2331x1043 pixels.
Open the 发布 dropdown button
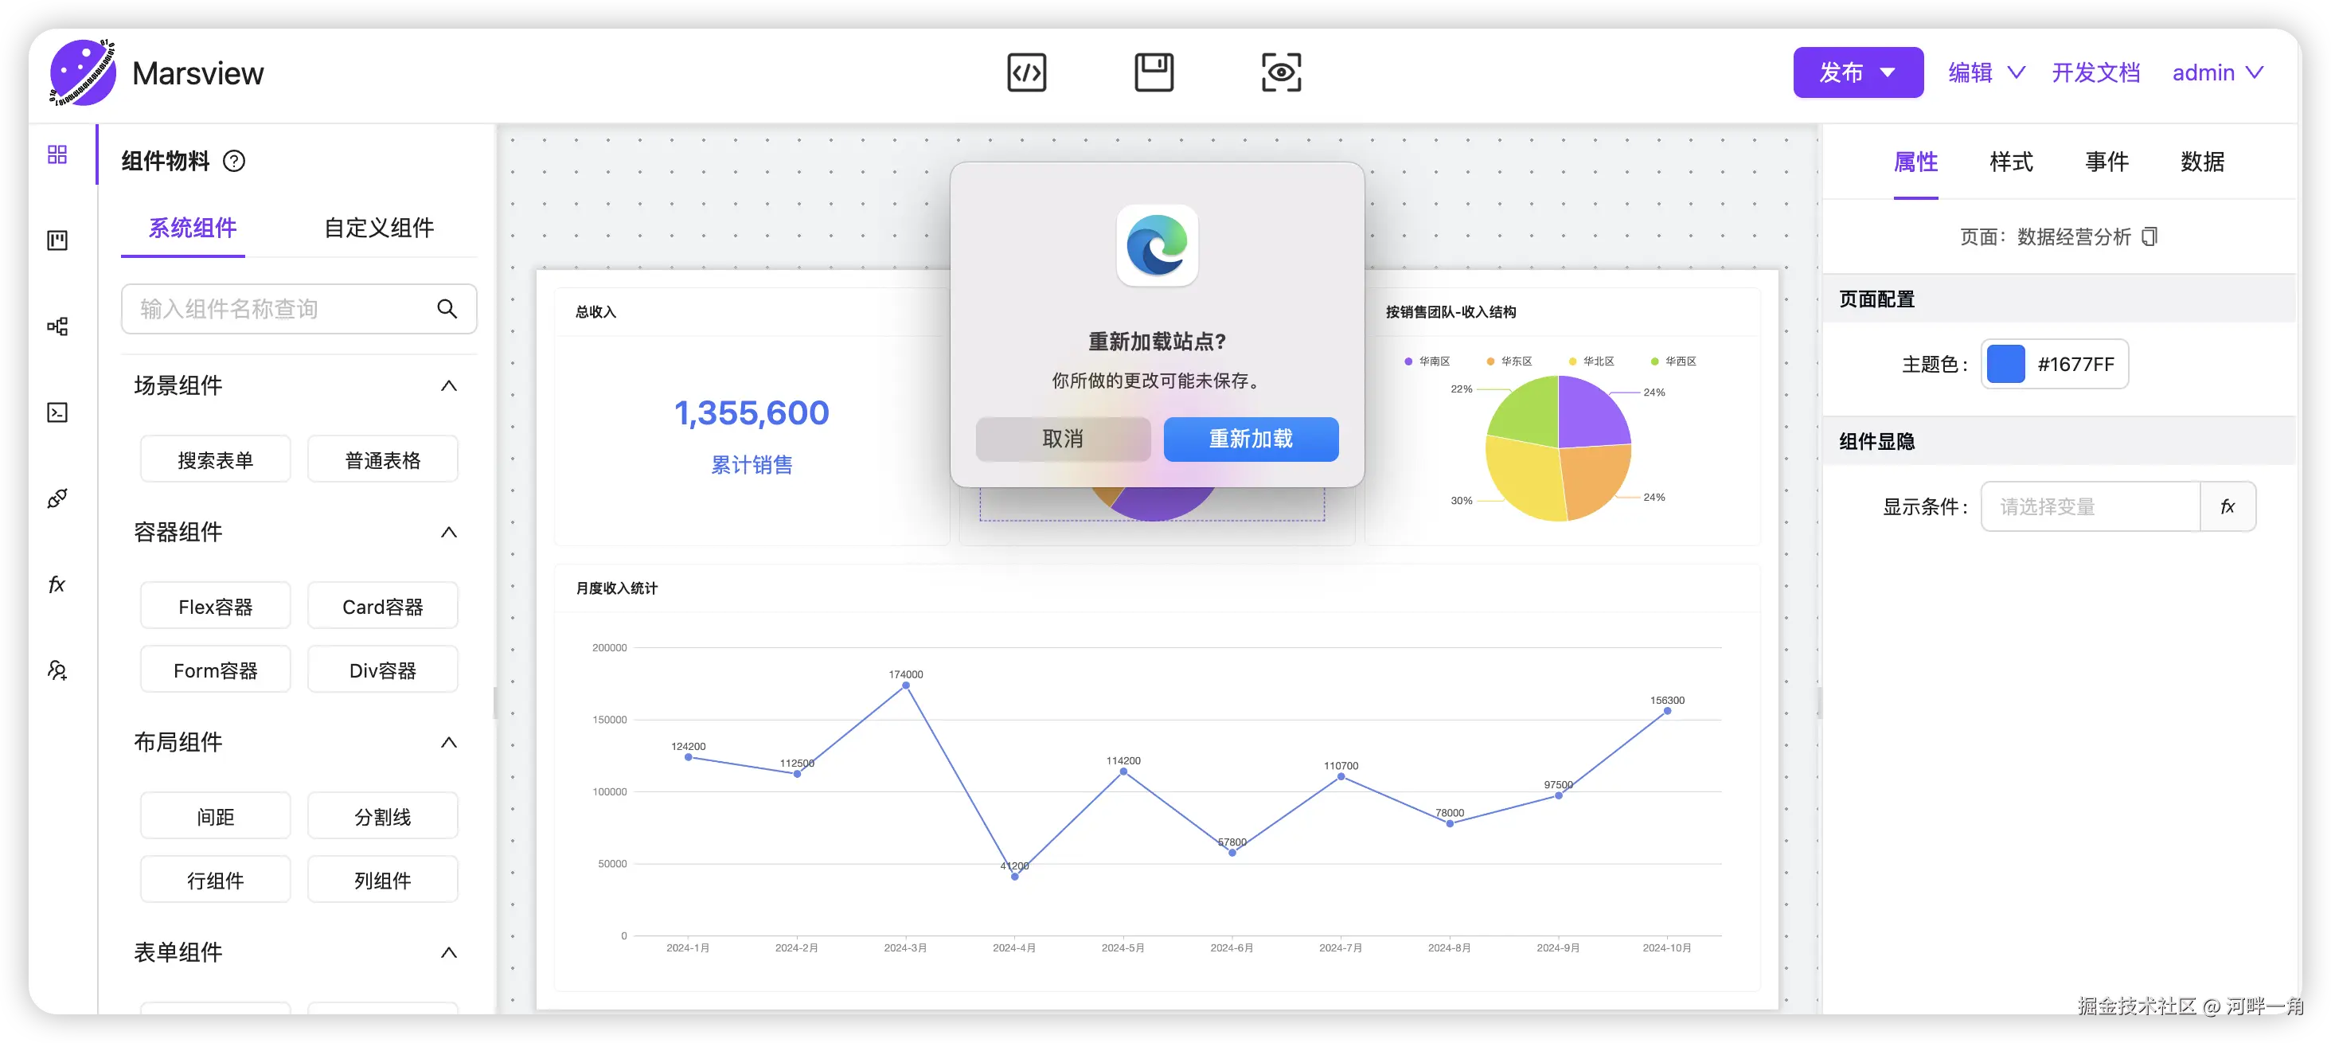[1858, 72]
